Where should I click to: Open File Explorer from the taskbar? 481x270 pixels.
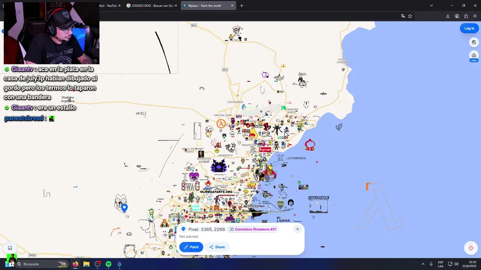[x=86, y=264]
